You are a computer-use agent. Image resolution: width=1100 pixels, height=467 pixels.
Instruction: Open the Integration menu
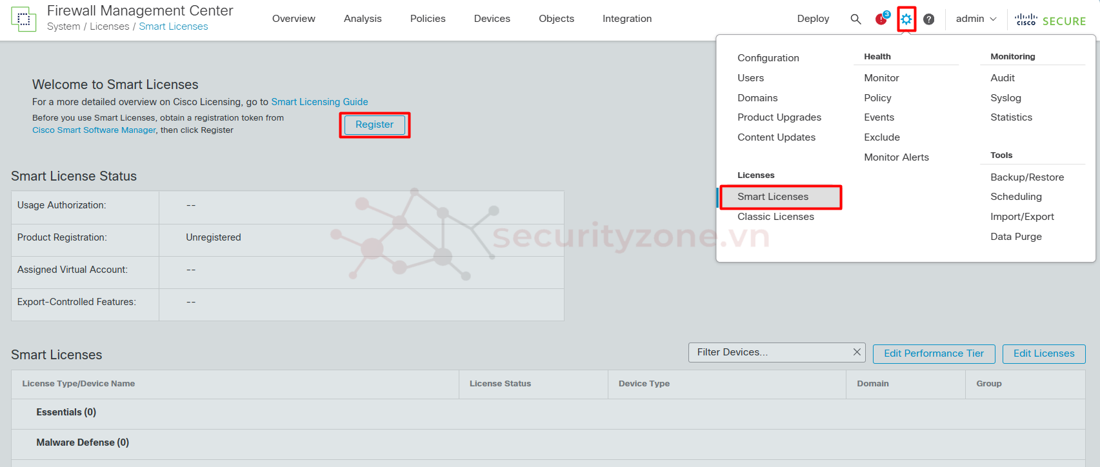point(627,19)
